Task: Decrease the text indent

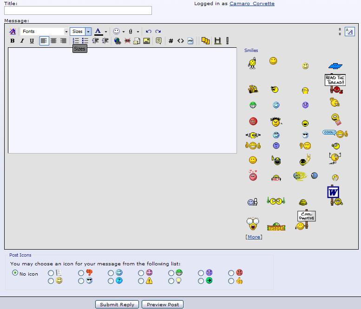Action: pos(95,41)
